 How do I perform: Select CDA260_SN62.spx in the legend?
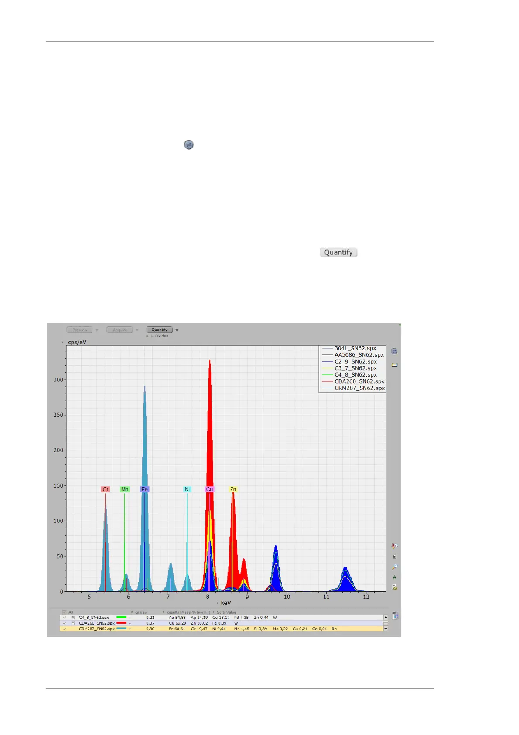(x=359, y=381)
